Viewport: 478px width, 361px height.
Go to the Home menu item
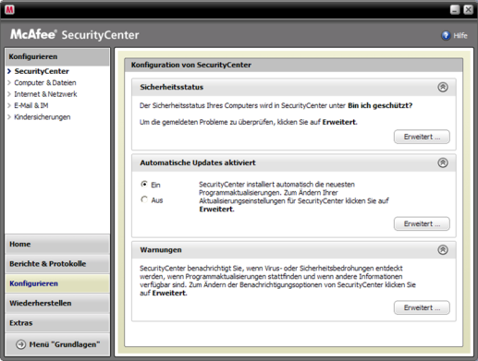(x=57, y=244)
